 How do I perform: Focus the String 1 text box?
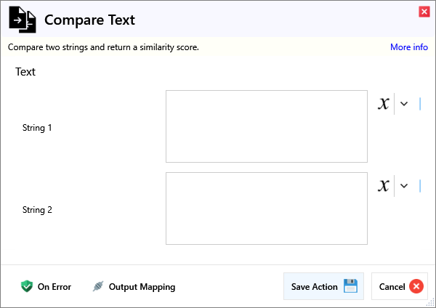pos(266,126)
